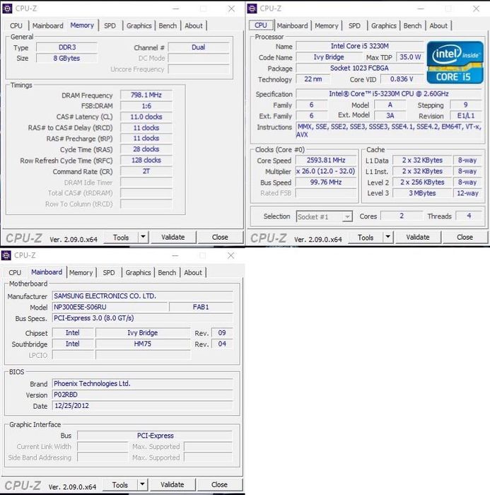Image resolution: width=490 pixels, height=495 pixels.
Task: Click Cycle Time value 28 clocks
Action: [146, 149]
